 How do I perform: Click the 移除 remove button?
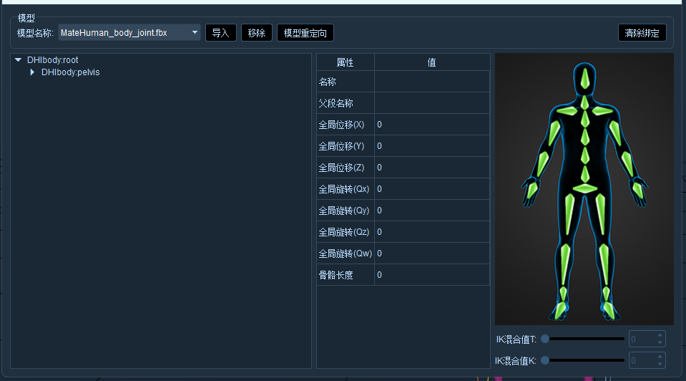[x=256, y=33]
